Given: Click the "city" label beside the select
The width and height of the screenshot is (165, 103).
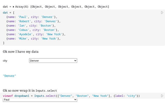Looking at the screenshot, I should 5,61.
